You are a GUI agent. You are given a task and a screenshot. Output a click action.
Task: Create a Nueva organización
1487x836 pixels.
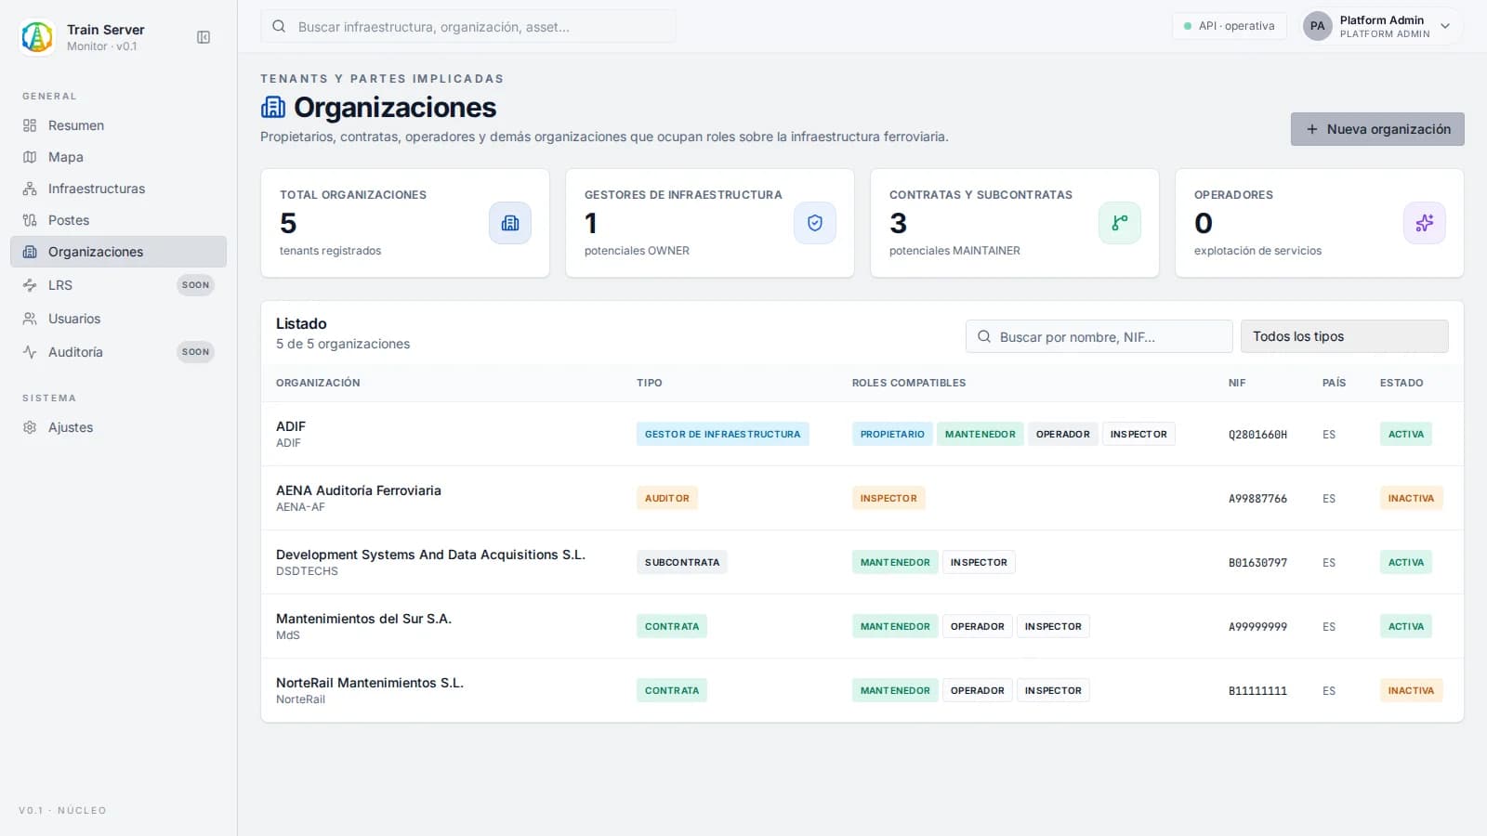click(x=1377, y=129)
